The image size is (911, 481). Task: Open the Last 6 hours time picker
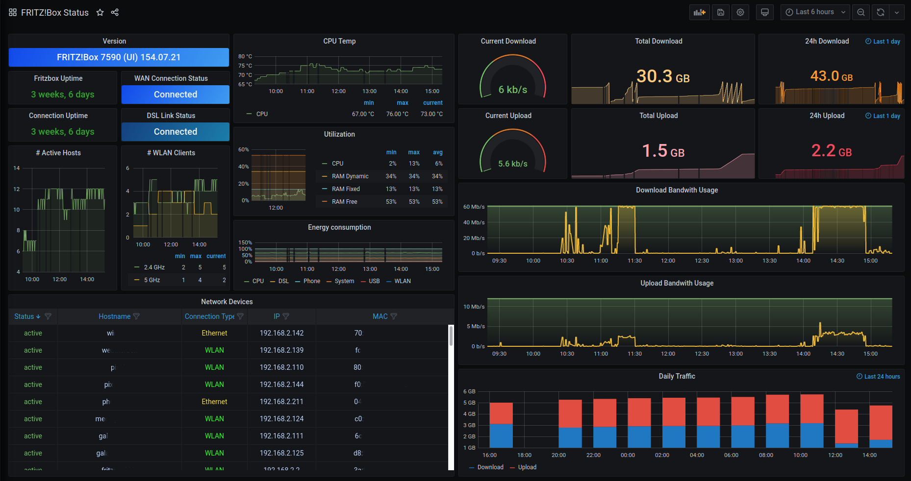click(x=815, y=12)
